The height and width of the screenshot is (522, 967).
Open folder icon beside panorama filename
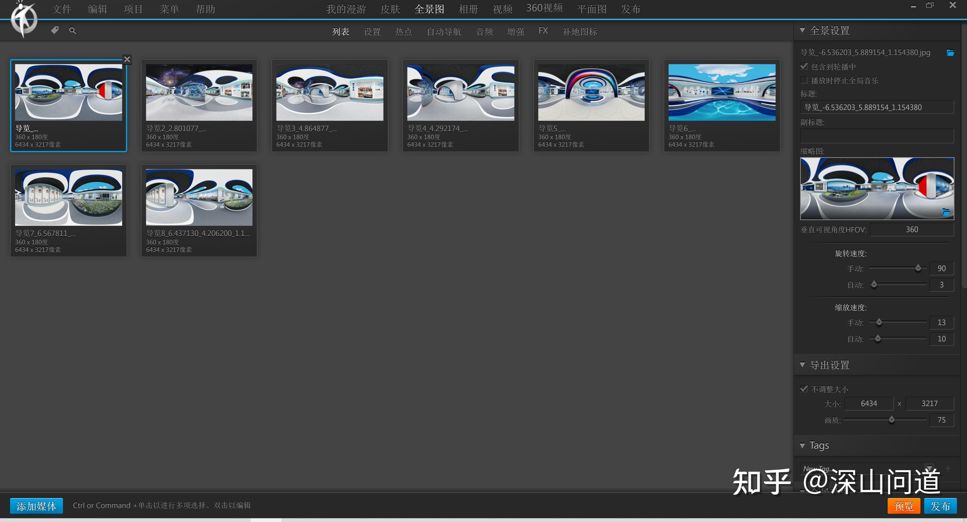click(x=950, y=53)
